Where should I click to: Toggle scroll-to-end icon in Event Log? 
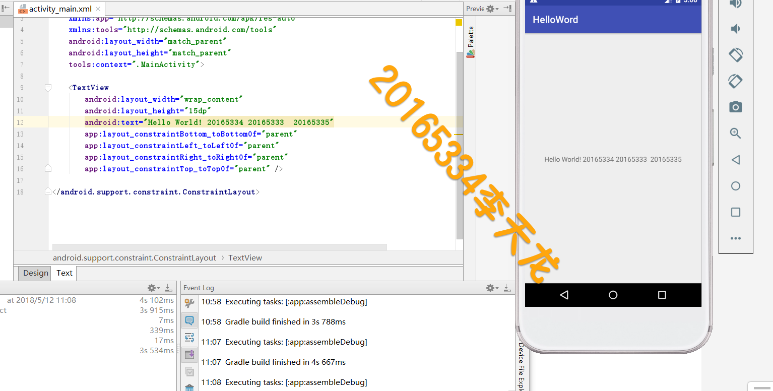coord(189,355)
